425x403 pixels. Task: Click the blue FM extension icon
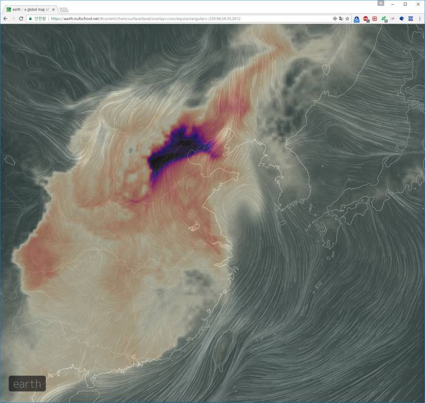point(410,18)
